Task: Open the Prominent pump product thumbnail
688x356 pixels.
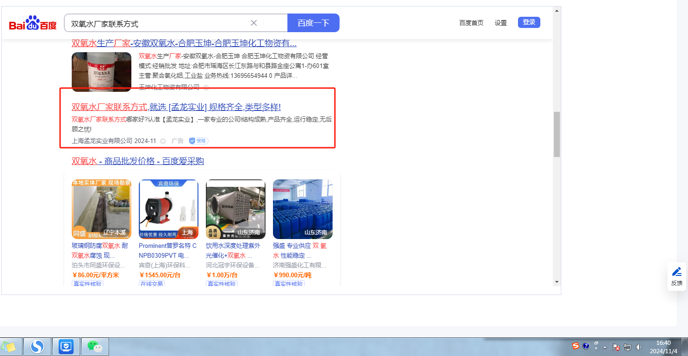Action: tap(169, 209)
